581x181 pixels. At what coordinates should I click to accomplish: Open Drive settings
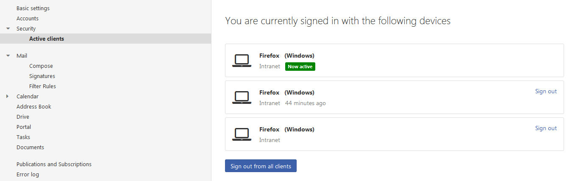click(23, 117)
